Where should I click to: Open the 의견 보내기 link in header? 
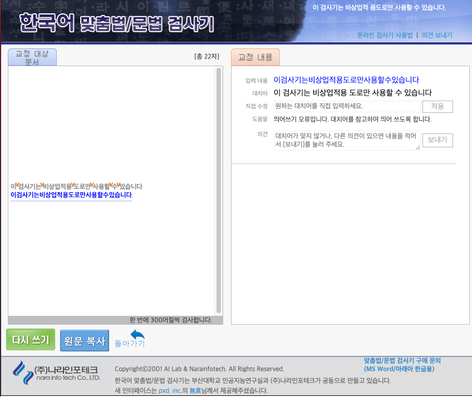click(x=437, y=35)
